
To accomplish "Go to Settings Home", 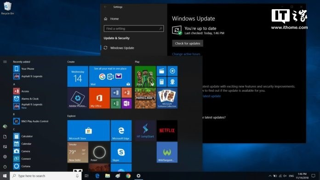I will 112,19.
